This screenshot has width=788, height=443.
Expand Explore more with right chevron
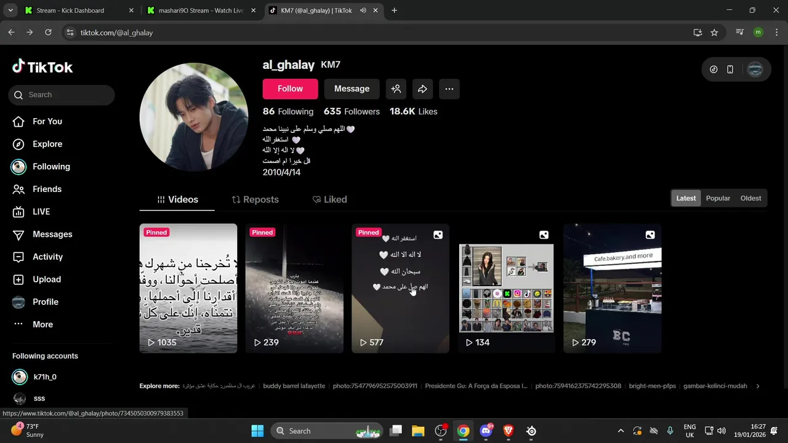coord(758,386)
